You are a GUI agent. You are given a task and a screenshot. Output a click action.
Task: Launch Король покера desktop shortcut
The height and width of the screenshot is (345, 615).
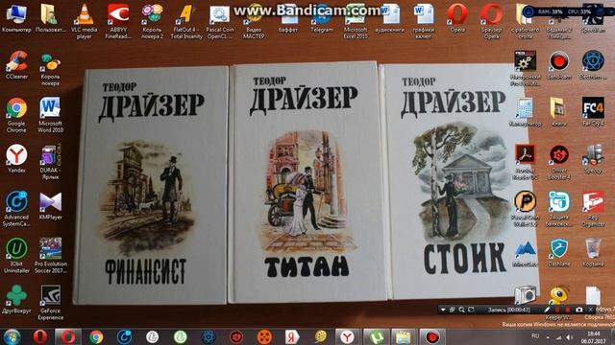(50, 69)
